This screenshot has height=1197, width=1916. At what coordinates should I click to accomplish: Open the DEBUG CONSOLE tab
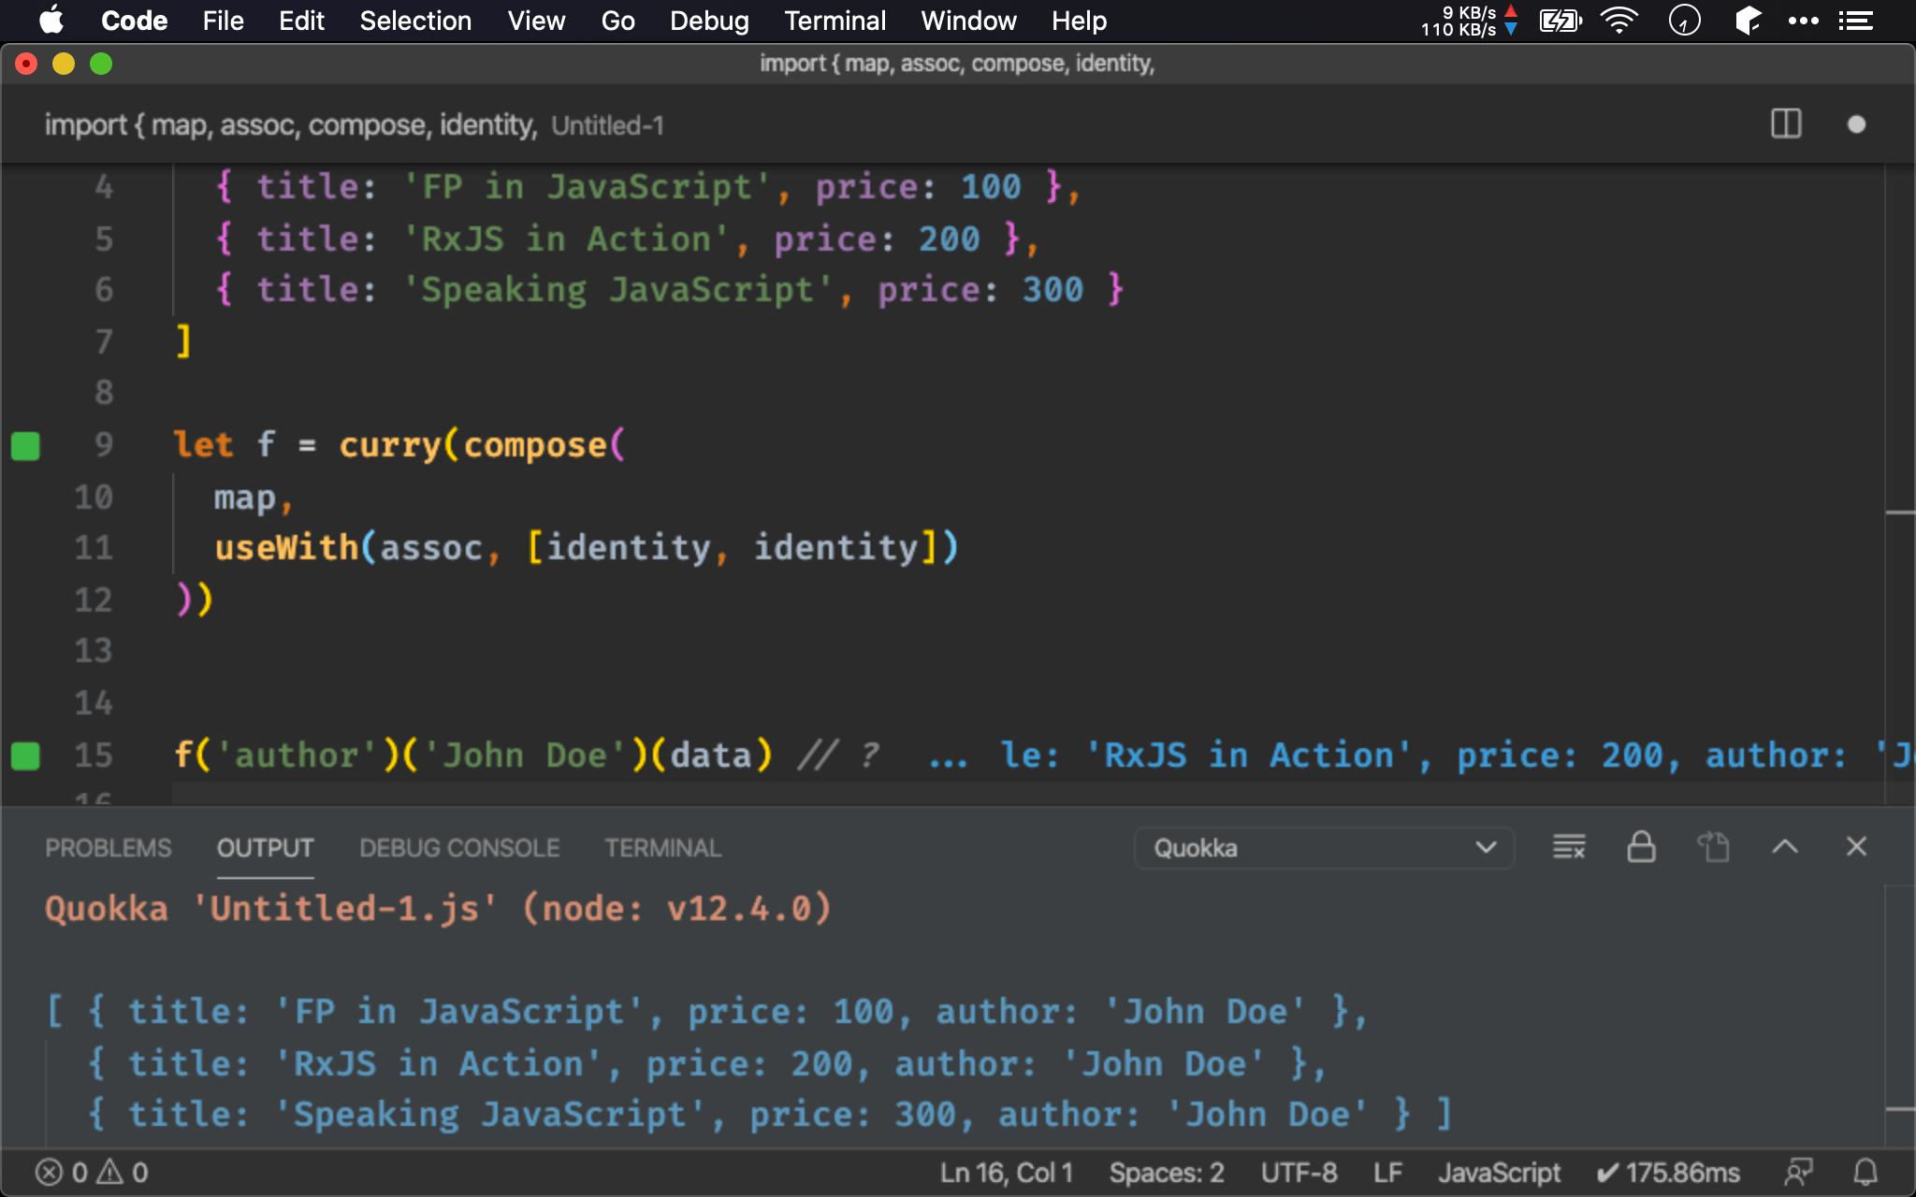pyautogui.click(x=459, y=848)
